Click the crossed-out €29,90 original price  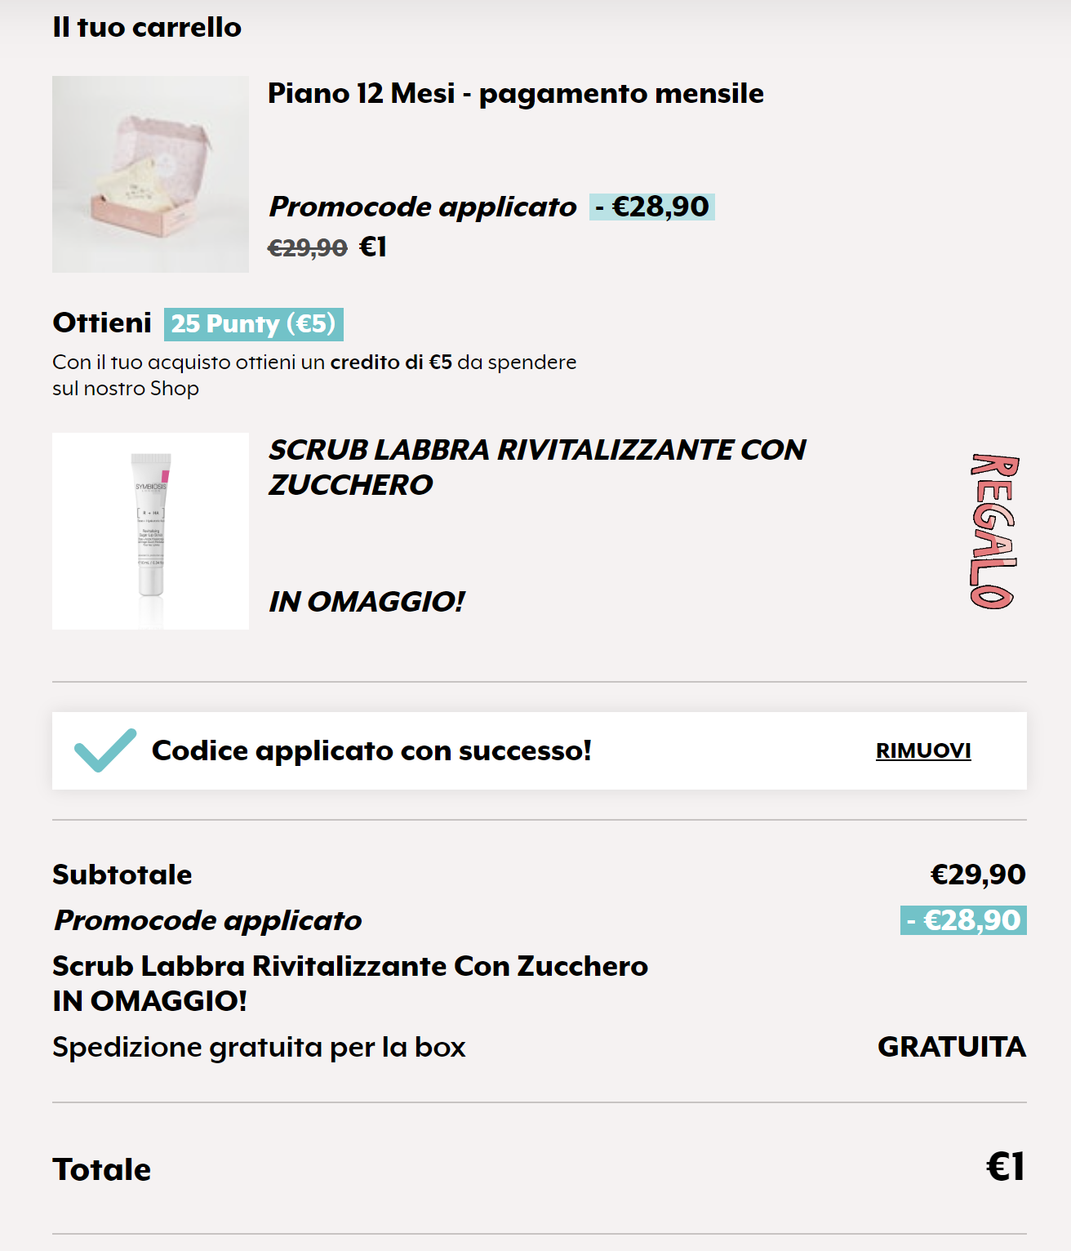pos(308,247)
